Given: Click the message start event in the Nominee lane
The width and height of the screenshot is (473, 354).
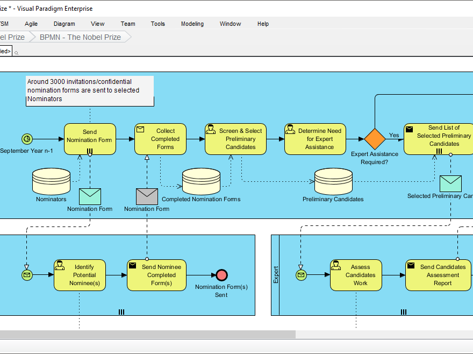Looking at the screenshot, I should tap(27, 274).
